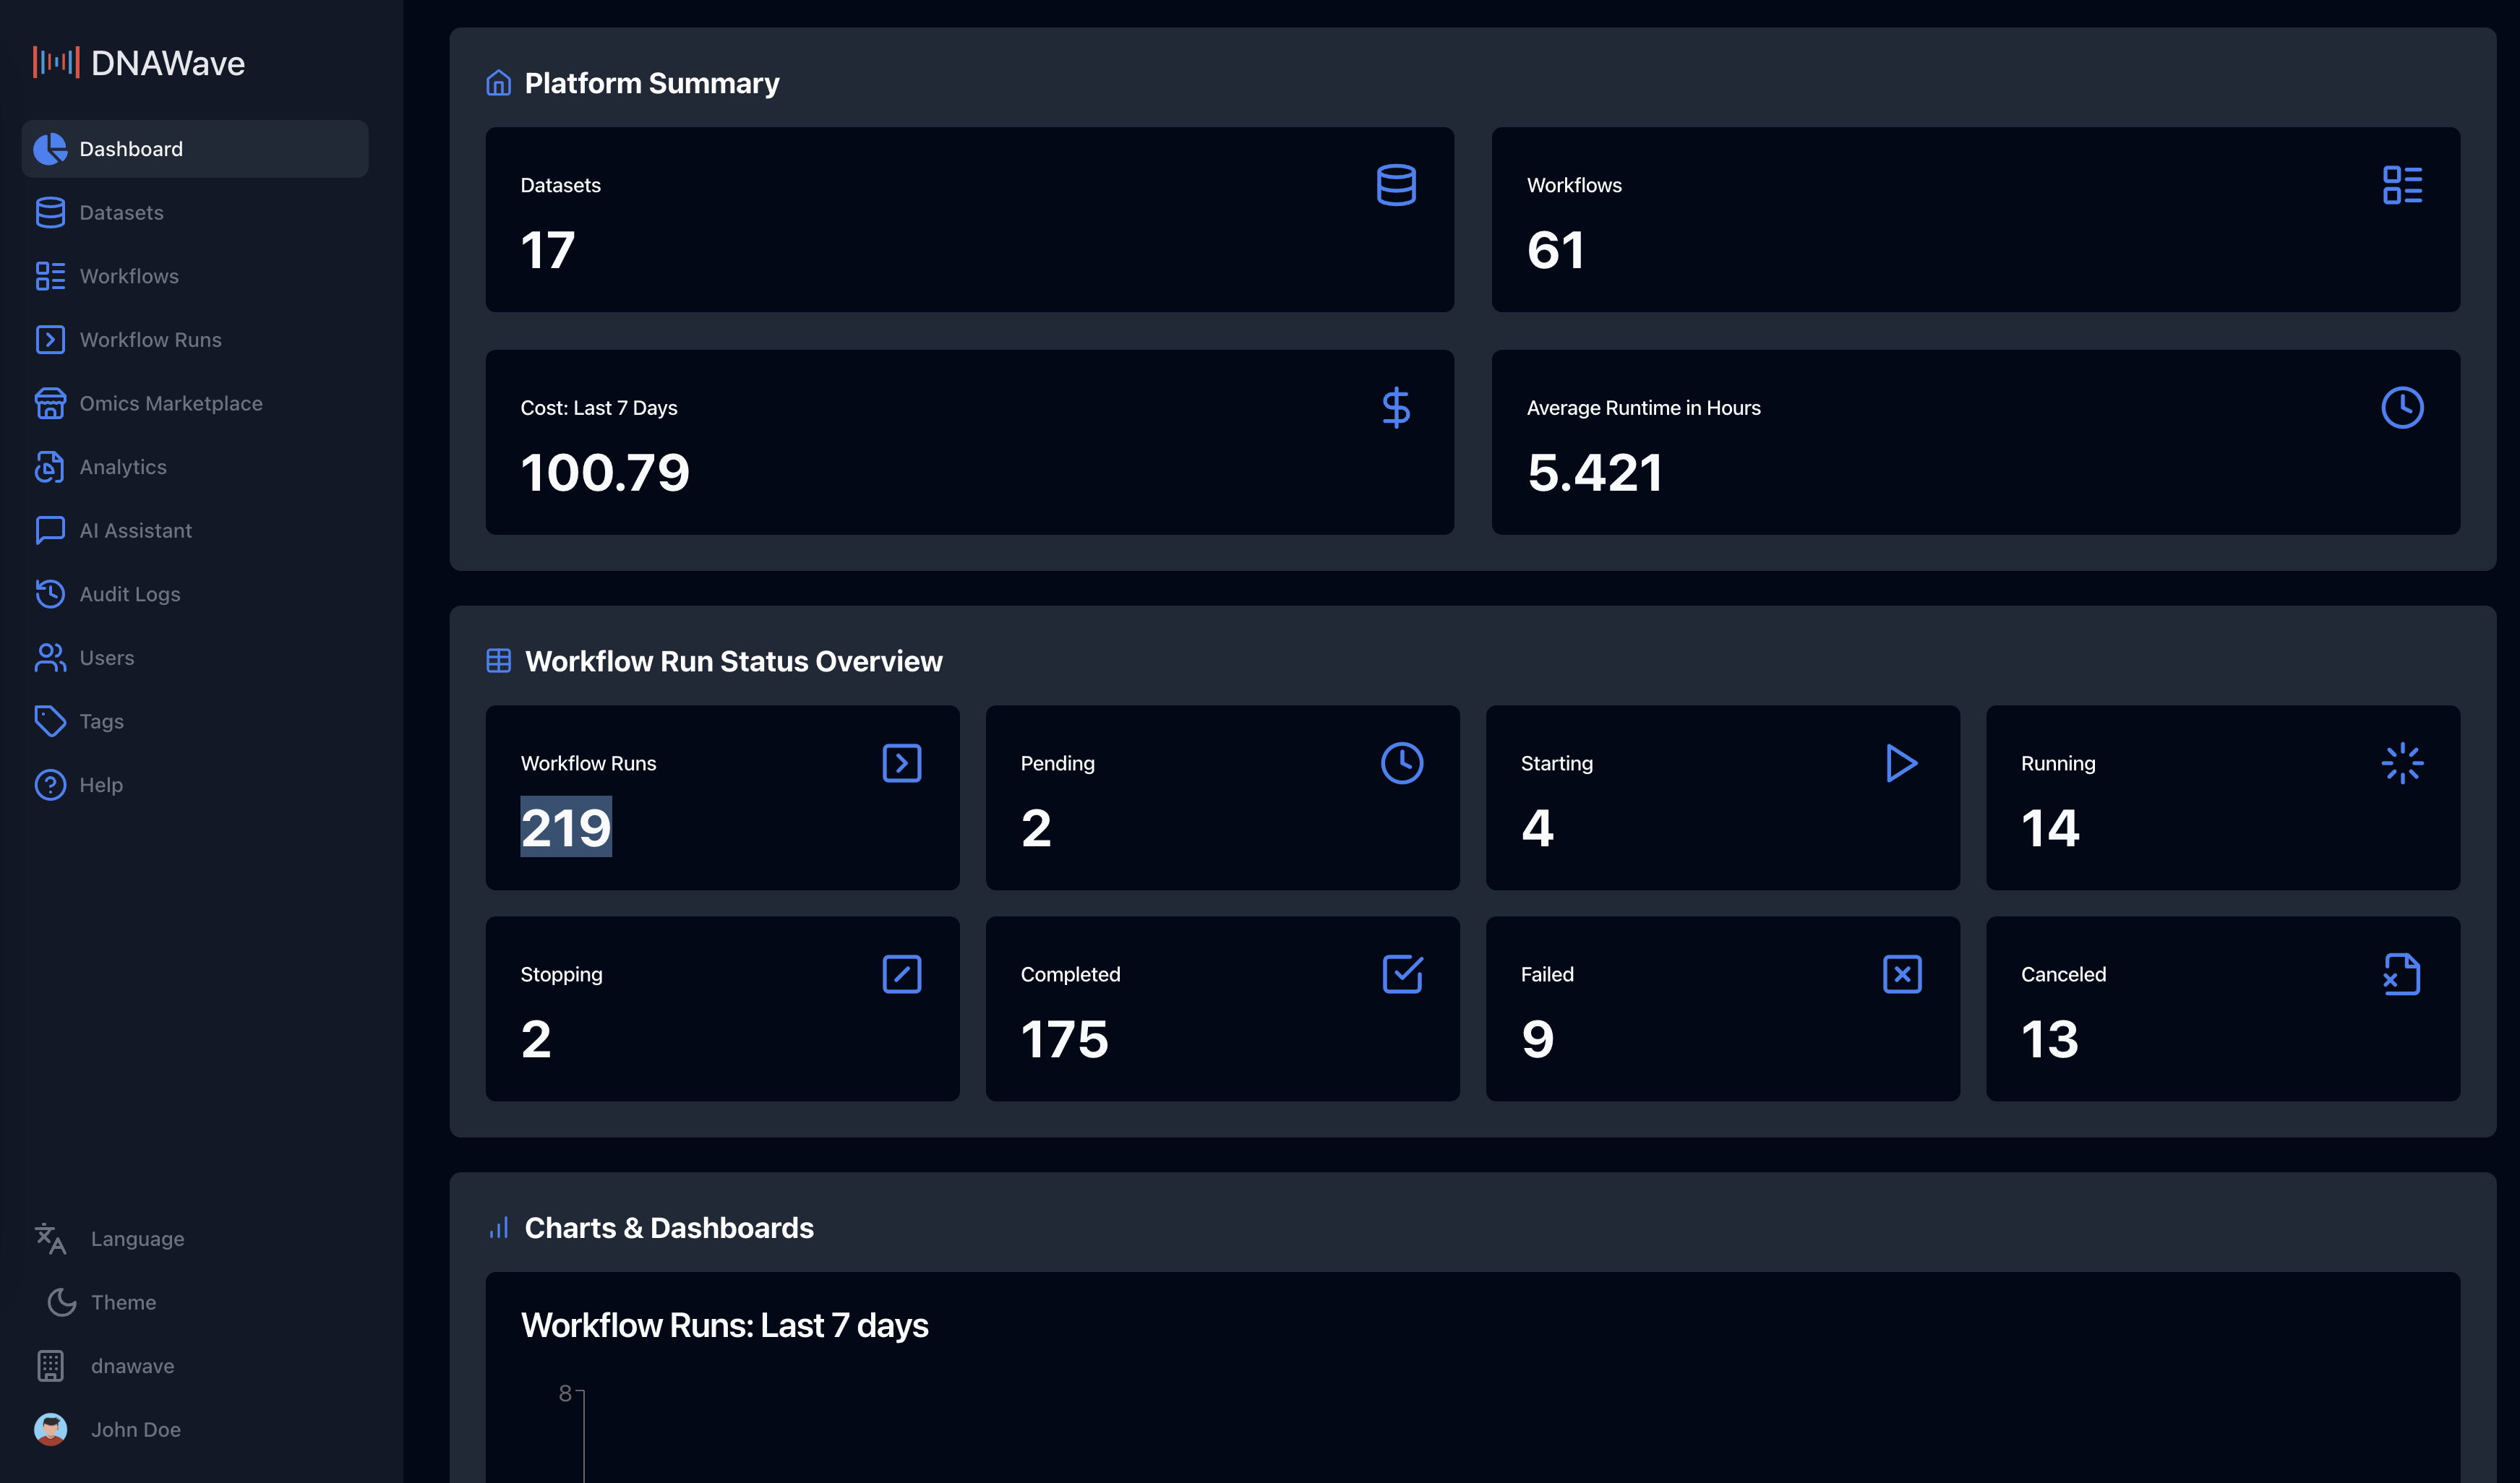Click the spinner icon on the Running card
Viewport: 2520px width, 1483px height.
[2402, 762]
